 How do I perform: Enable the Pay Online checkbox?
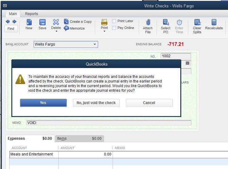coord(114,28)
